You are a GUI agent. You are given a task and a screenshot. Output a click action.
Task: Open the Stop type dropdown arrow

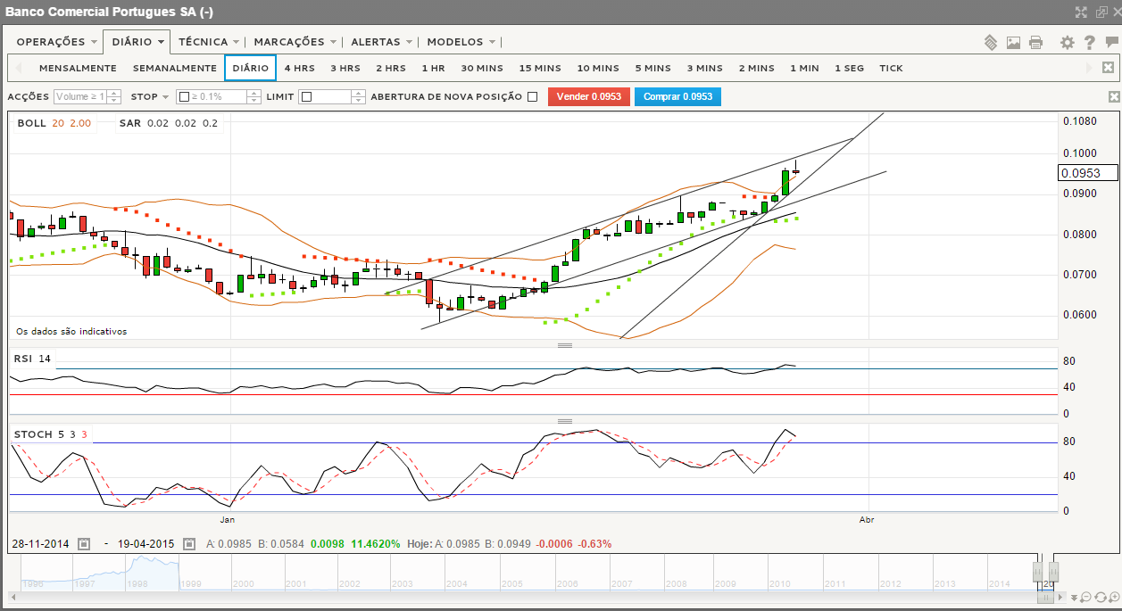pyautogui.click(x=165, y=96)
